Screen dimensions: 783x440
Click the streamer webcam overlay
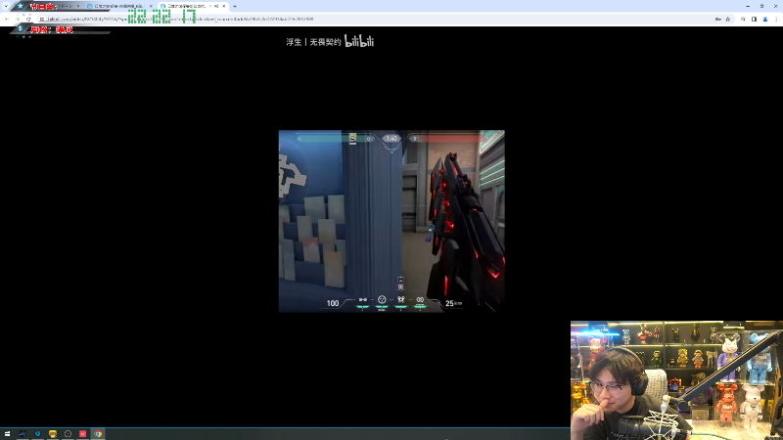pyautogui.click(x=676, y=380)
